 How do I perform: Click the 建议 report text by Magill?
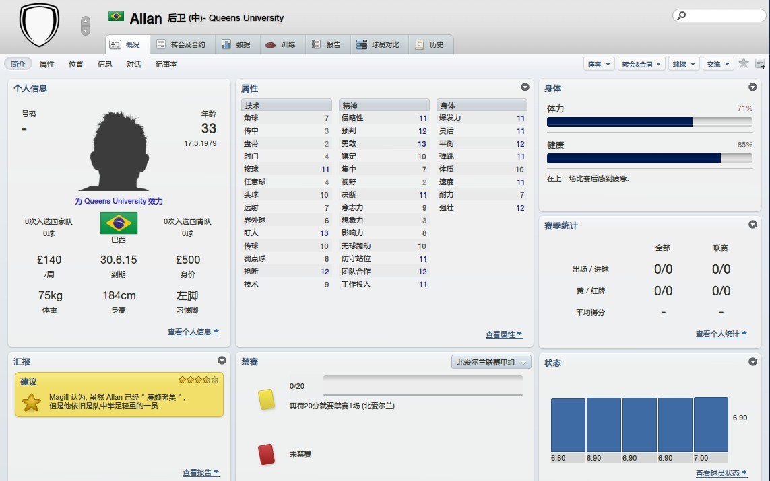(117, 401)
